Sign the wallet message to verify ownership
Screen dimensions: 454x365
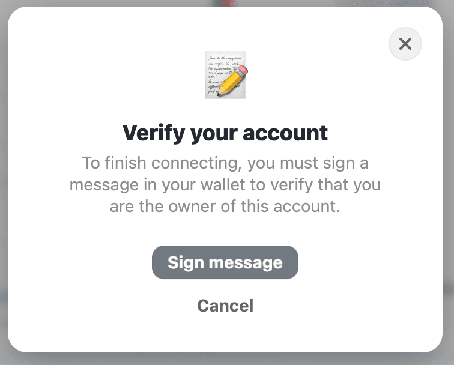225,262
